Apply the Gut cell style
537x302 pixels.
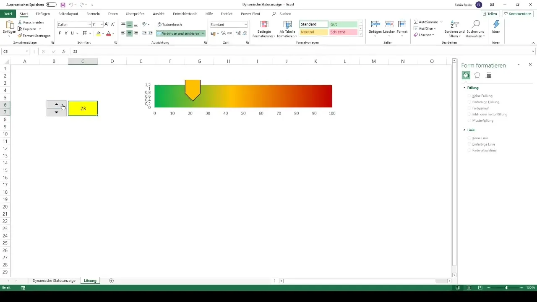343,24
